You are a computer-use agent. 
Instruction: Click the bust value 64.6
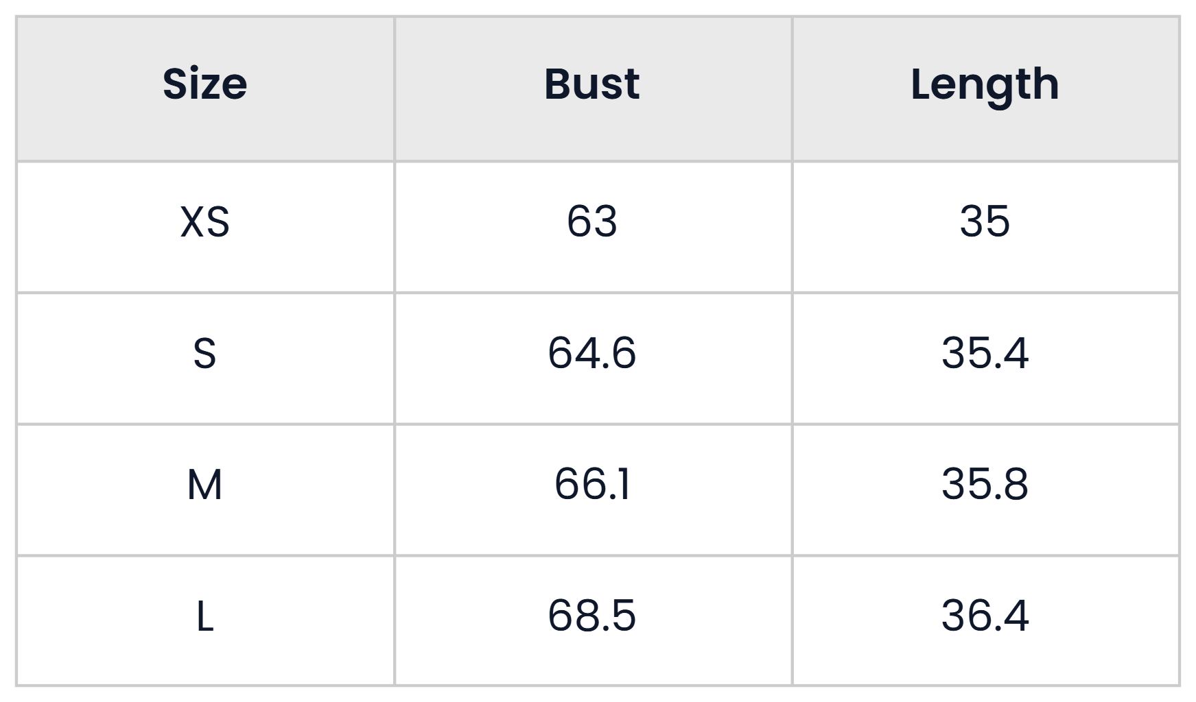[592, 353]
